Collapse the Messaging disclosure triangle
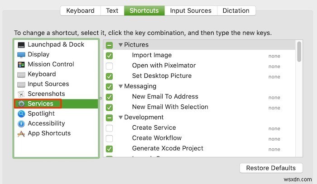Screen dimensions: 317x184 coord(120,86)
